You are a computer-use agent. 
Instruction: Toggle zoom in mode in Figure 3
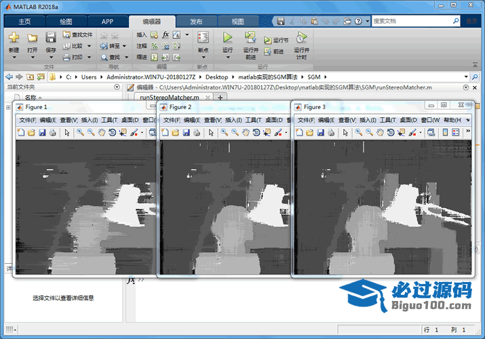point(359,132)
